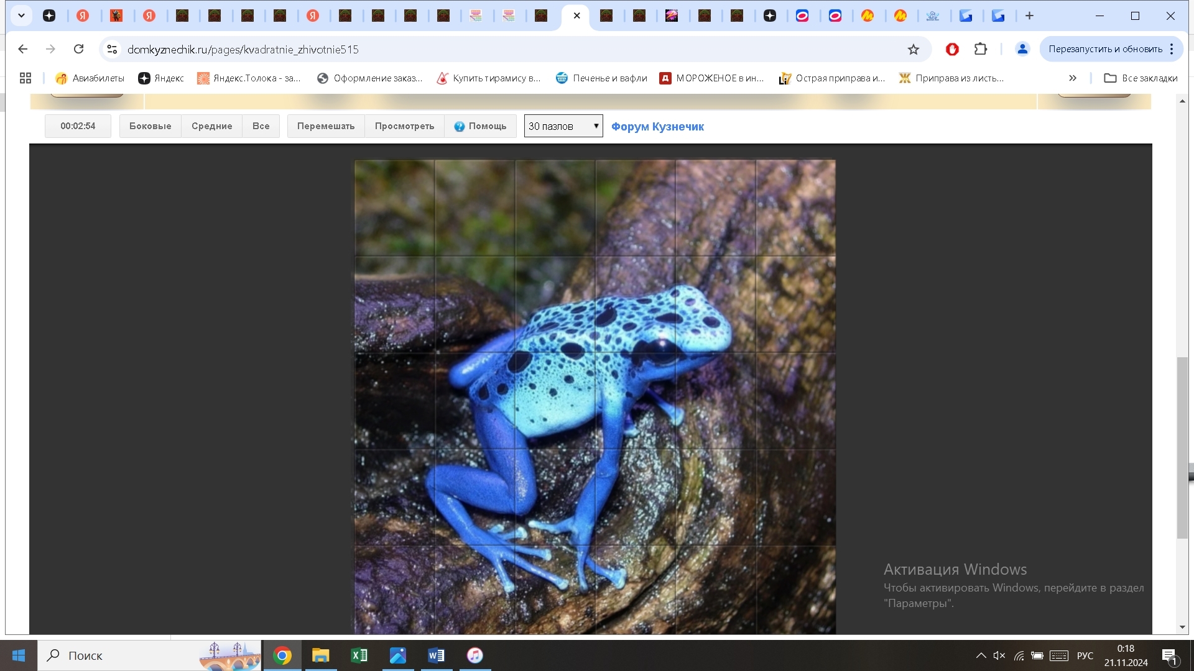Open the Windows Start menu
The width and height of the screenshot is (1194, 671).
[x=19, y=655]
